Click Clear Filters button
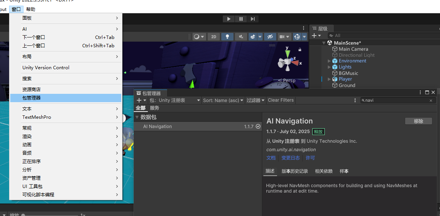440x216 pixels. pos(280,100)
